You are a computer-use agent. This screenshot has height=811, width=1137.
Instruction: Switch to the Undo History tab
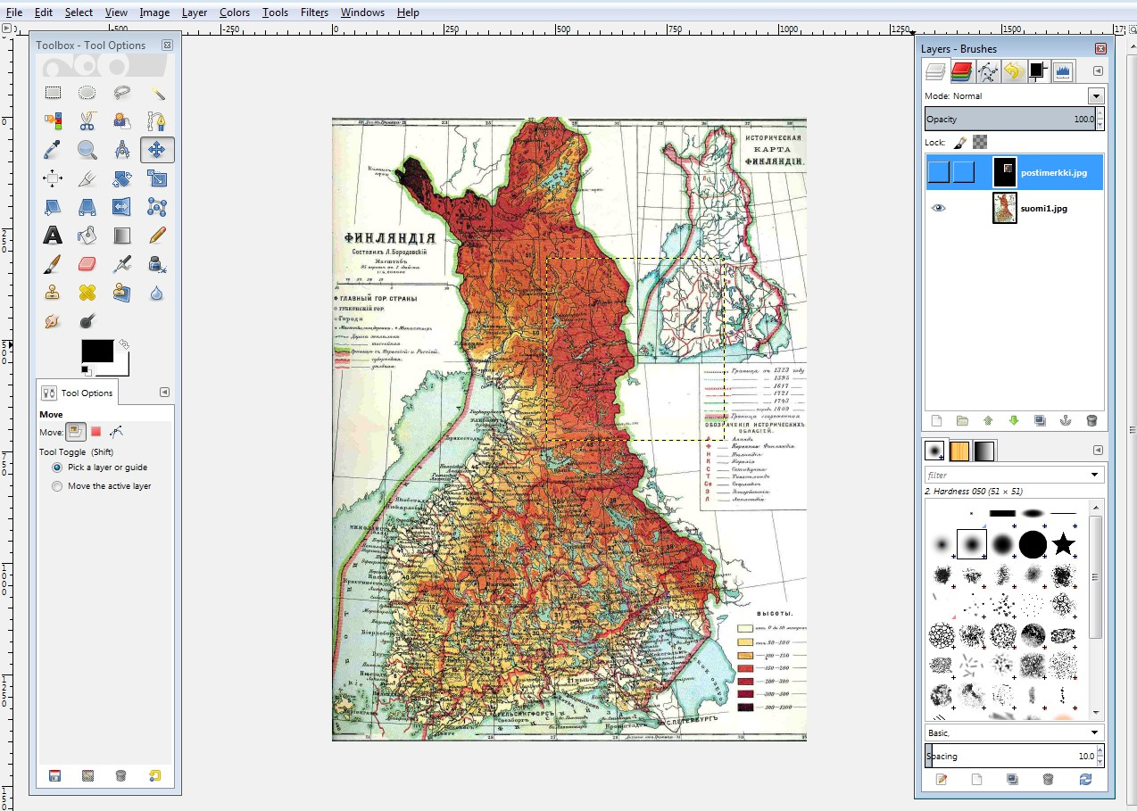coord(1013,71)
